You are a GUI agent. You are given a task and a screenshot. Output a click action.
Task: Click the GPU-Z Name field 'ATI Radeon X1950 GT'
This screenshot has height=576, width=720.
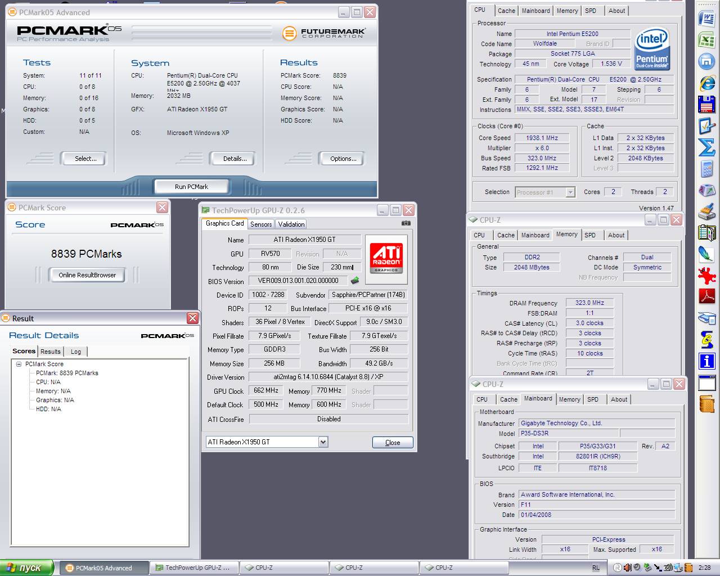pos(305,240)
